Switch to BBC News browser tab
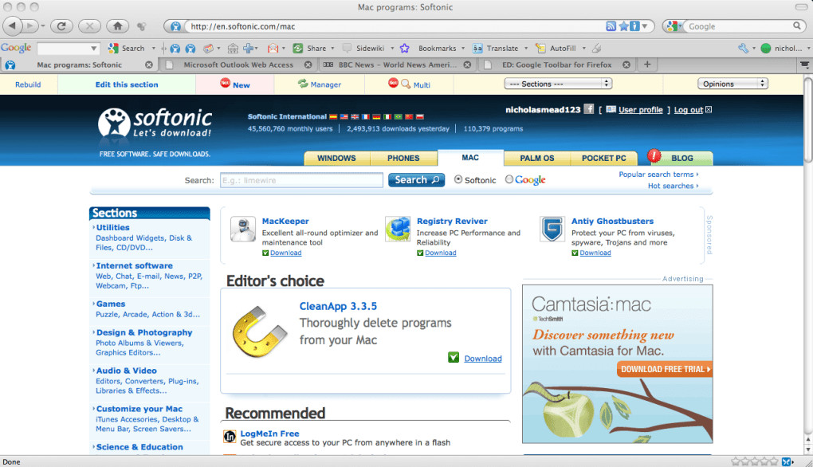This screenshot has height=467, width=813. (397, 65)
